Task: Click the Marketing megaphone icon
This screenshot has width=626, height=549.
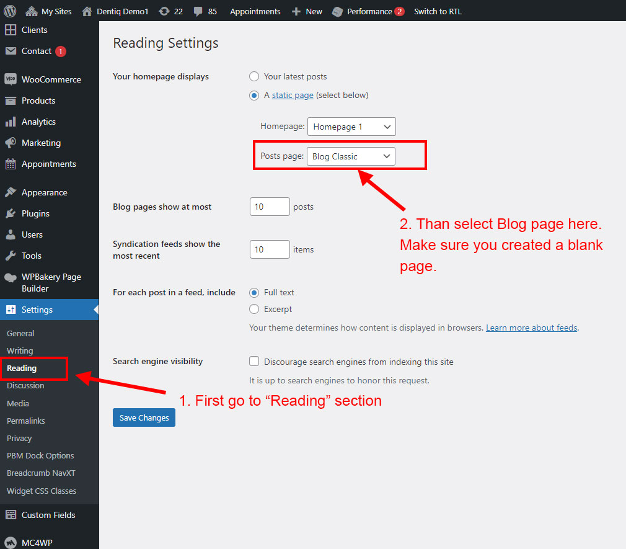Action: point(10,143)
